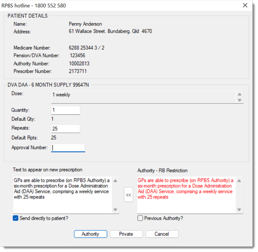
Task: Tick the Previous Authority checkbox
Action: [x=140, y=218]
